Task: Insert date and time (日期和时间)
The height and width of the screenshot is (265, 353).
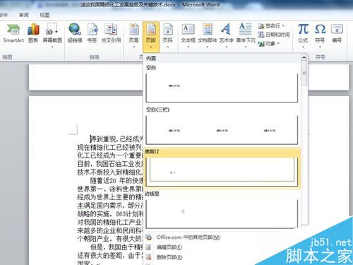Action: [x=274, y=35]
